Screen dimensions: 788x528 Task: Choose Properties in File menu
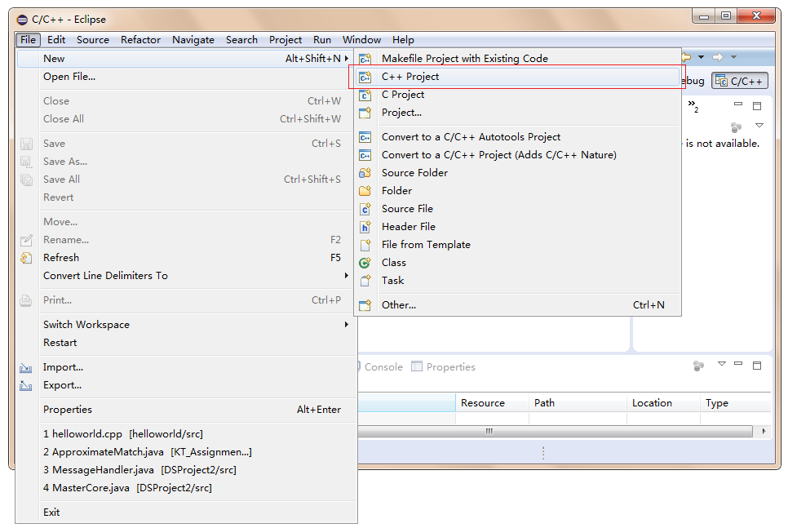tap(186, 410)
